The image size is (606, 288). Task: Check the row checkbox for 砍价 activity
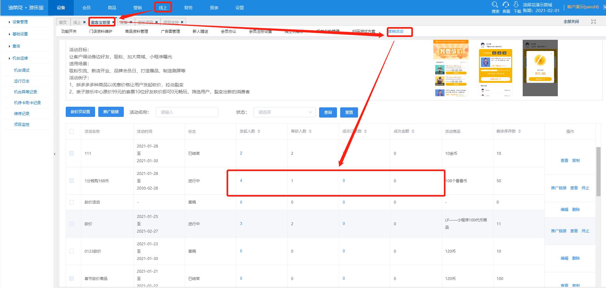pos(71,224)
